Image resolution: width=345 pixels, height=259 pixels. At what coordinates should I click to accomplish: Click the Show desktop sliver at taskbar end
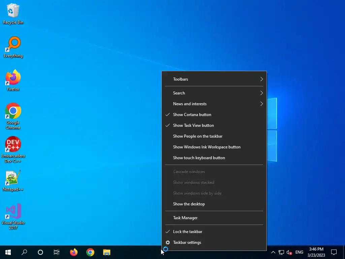[344, 252]
